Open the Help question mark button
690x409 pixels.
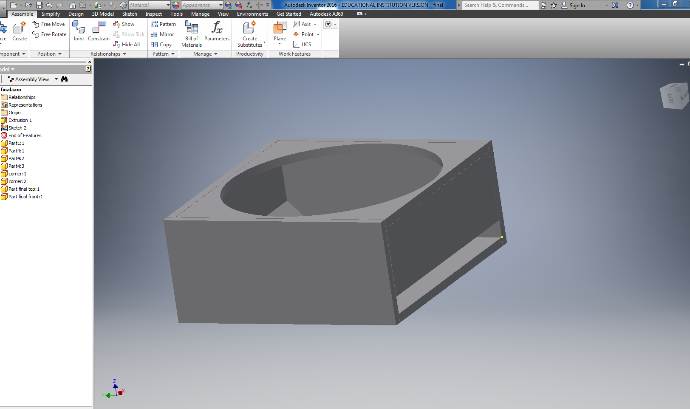click(x=630, y=5)
